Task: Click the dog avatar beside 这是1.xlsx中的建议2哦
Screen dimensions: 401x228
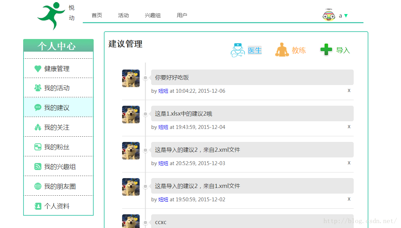Action: pyautogui.click(x=131, y=115)
